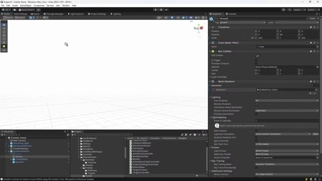Toggle Contribute Global Illumination checkbox
The height and width of the screenshot is (181, 322).
point(256,107)
